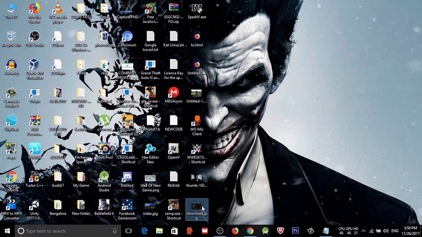Select the OpenIV desktop icon

tap(174, 151)
